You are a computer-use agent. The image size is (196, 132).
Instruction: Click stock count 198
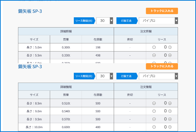coord(98,47)
